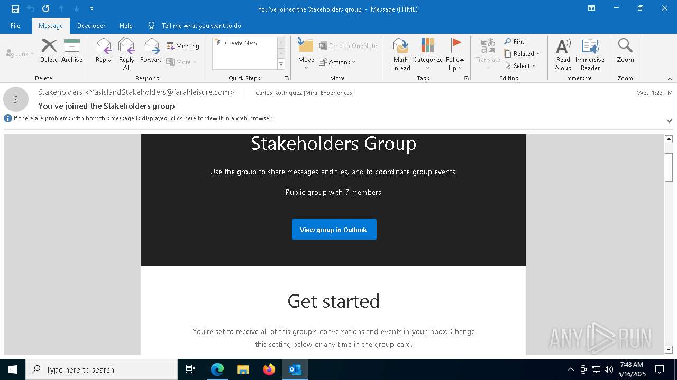Send message to OneNote
The width and height of the screenshot is (677, 380).
click(x=348, y=46)
